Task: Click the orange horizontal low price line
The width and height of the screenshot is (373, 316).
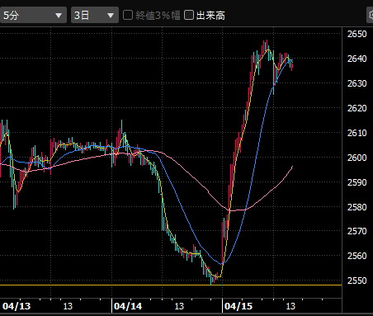Action: 171,285
